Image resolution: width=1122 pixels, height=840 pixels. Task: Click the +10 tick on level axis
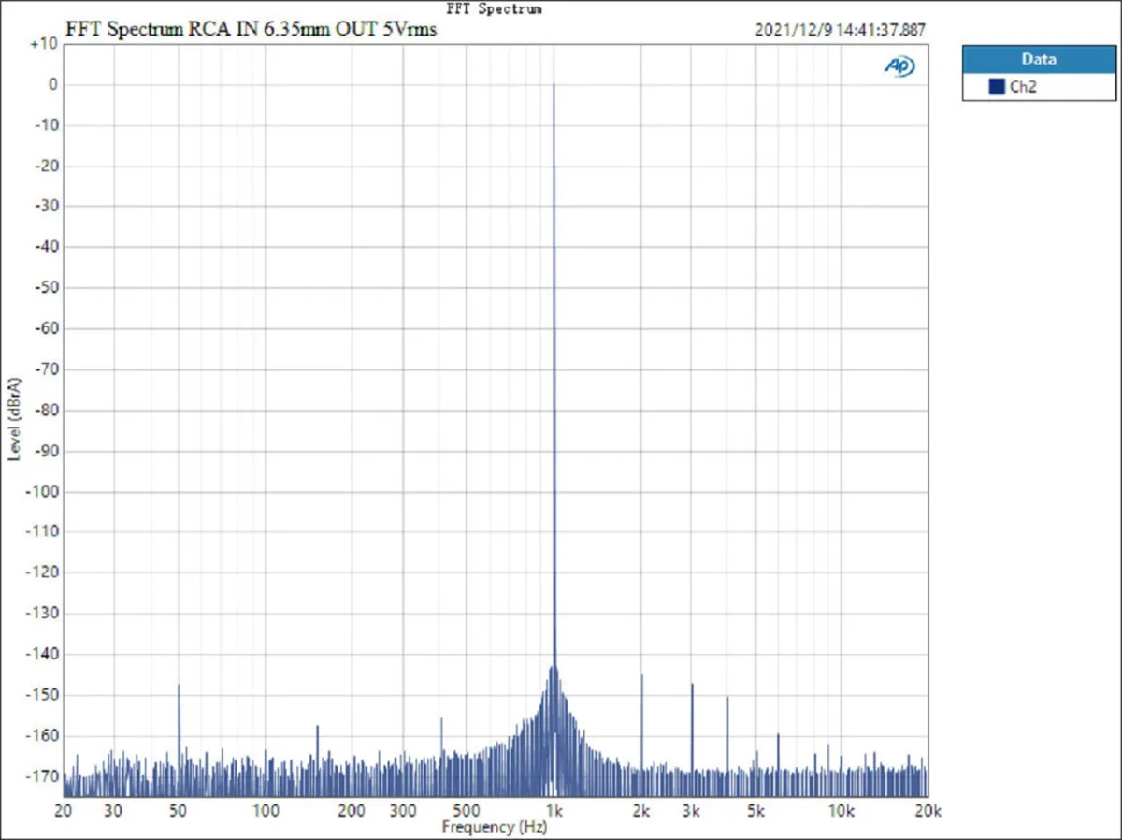tap(45, 44)
